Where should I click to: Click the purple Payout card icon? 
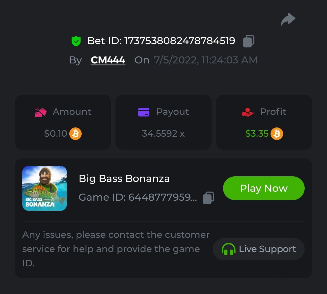pyautogui.click(x=144, y=112)
